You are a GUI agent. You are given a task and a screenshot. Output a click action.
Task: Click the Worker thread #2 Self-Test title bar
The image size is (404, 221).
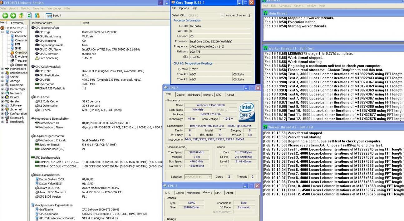point(333,127)
